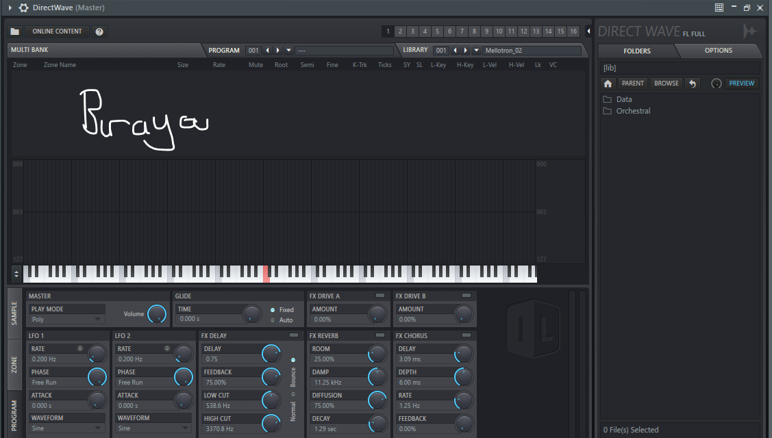
Task: Open LFO 1 Waveform Sine dropdown
Action: (66, 428)
